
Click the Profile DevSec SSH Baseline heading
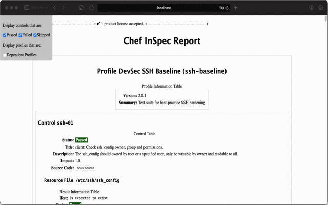162,71
